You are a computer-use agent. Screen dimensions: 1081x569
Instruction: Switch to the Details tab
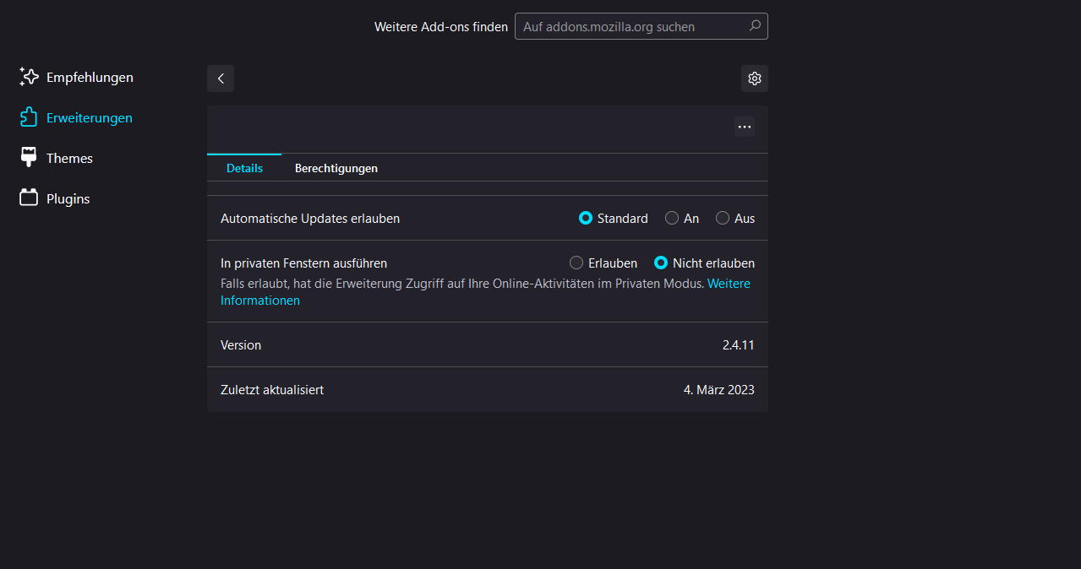(244, 168)
